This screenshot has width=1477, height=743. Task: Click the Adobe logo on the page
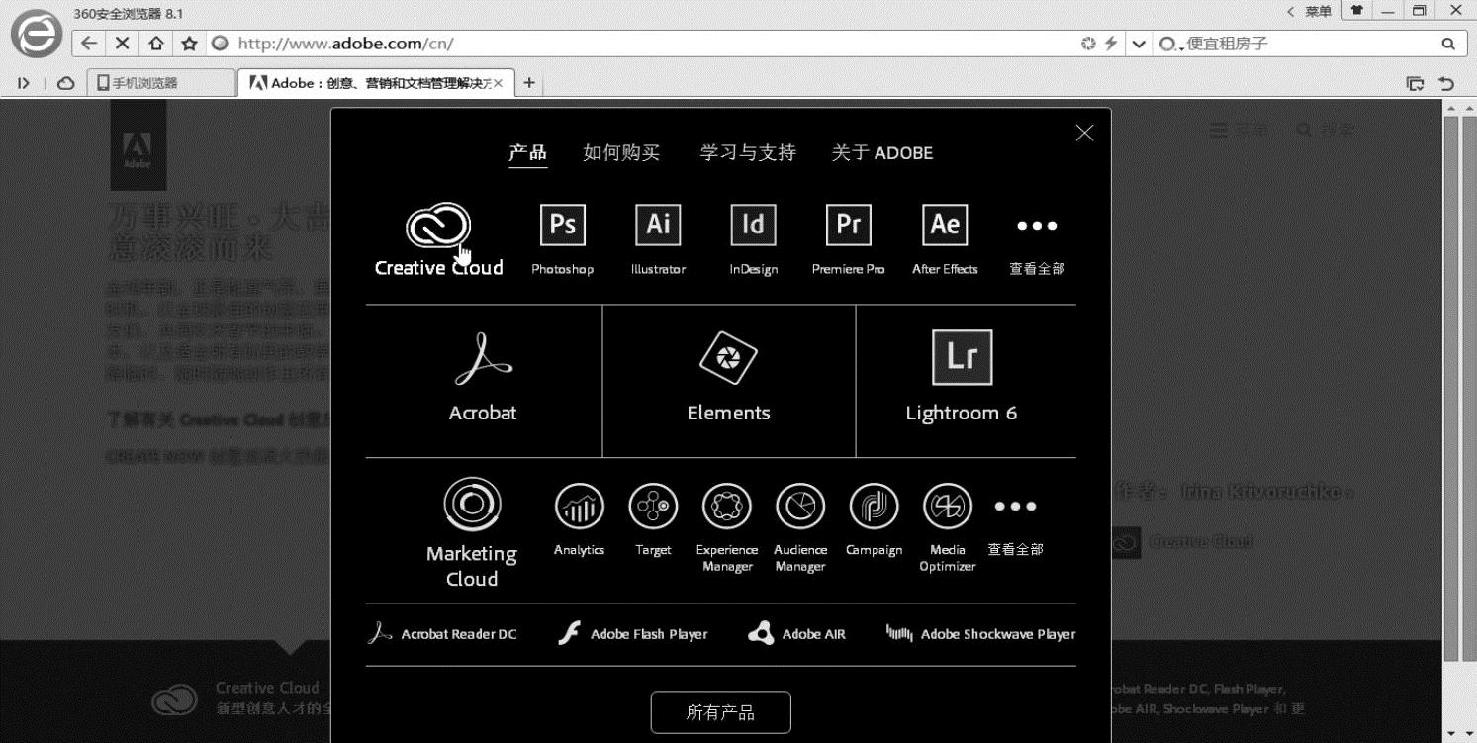pyautogui.click(x=138, y=145)
